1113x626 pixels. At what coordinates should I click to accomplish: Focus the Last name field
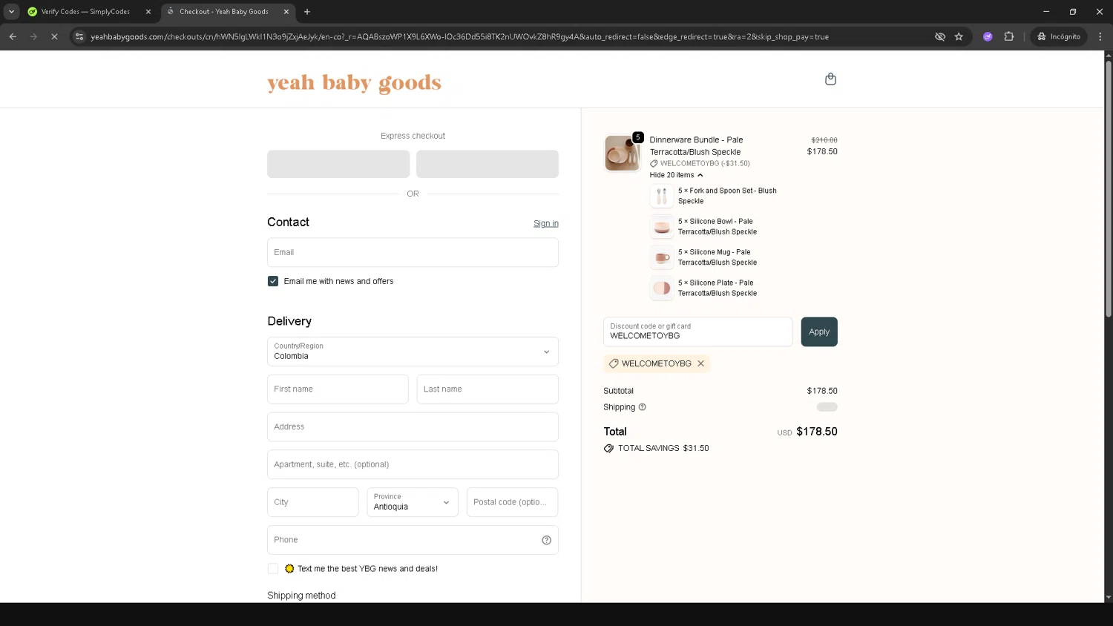pyautogui.click(x=487, y=389)
